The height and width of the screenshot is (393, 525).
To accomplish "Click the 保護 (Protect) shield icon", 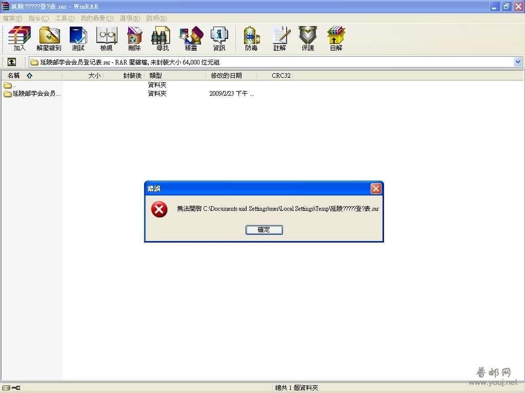I will [308, 38].
